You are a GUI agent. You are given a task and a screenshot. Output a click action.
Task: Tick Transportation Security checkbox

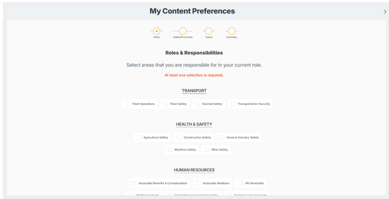(x=233, y=104)
